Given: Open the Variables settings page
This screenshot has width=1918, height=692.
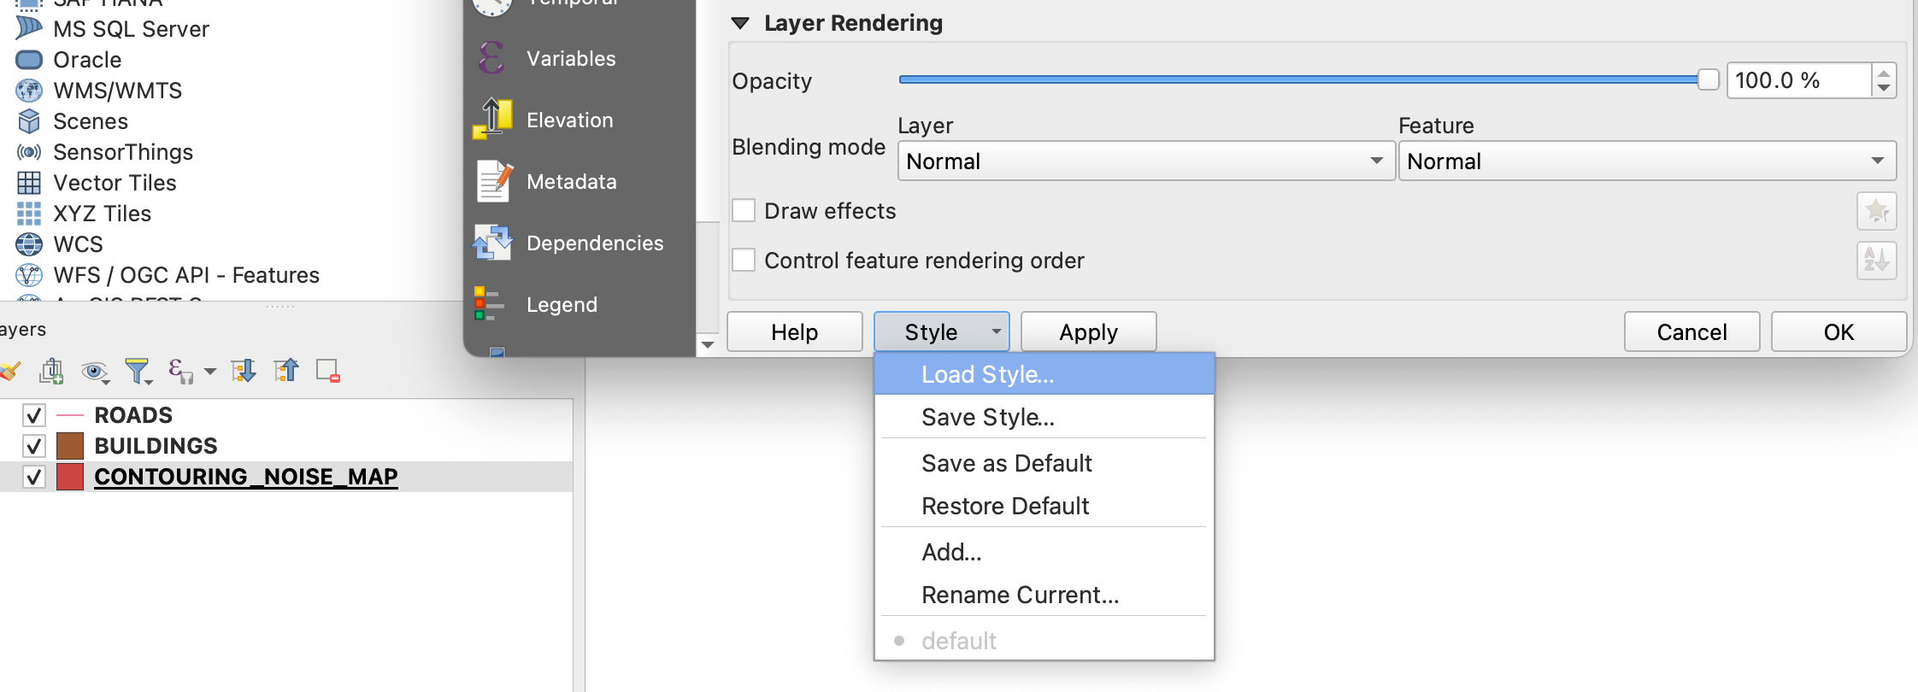Looking at the screenshot, I should click(x=580, y=59).
